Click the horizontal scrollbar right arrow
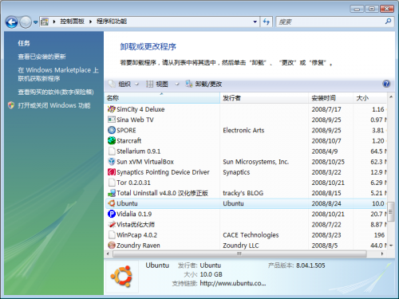Image resolution: width=399 pixels, height=299 pixels. (x=382, y=254)
